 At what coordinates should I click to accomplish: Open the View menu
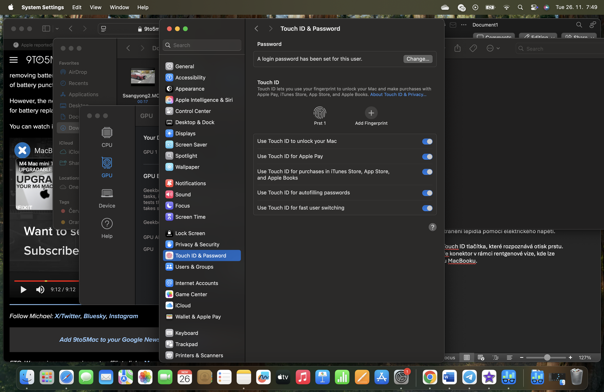pyautogui.click(x=95, y=7)
